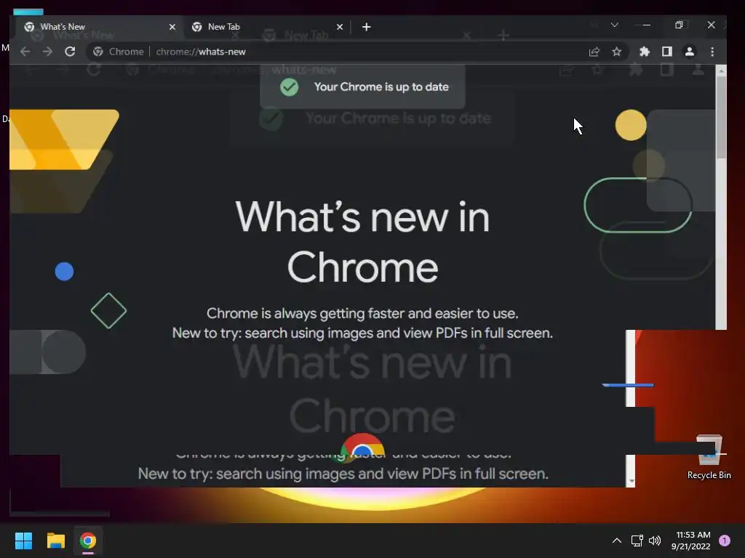Click the forward navigation arrow
745x558 pixels.
[47, 52]
